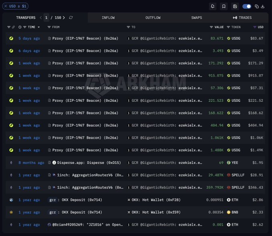The height and width of the screenshot is (236, 272).
Task: Click ETH token icon on $2.86 row
Action: tap(229, 200)
